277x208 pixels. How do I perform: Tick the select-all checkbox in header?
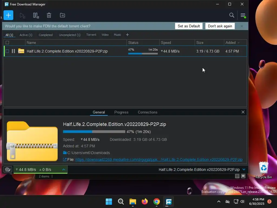coord(7,43)
